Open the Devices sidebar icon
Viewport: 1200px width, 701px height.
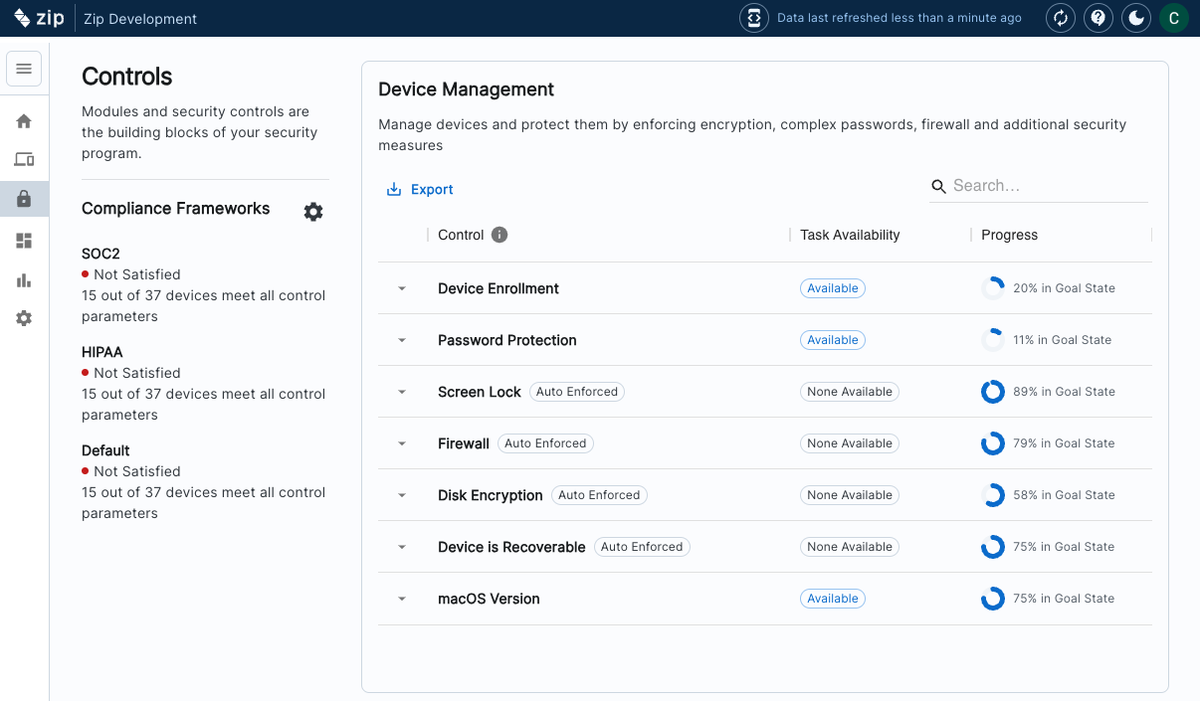tap(24, 160)
